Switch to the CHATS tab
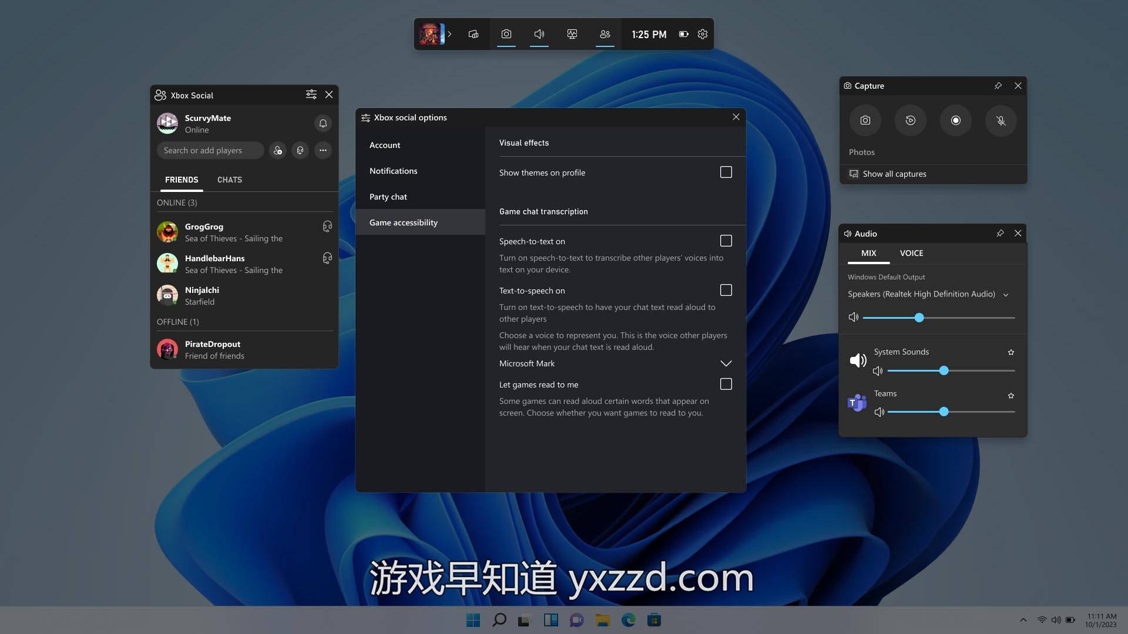The image size is (1128, 634). click(230, 180)
